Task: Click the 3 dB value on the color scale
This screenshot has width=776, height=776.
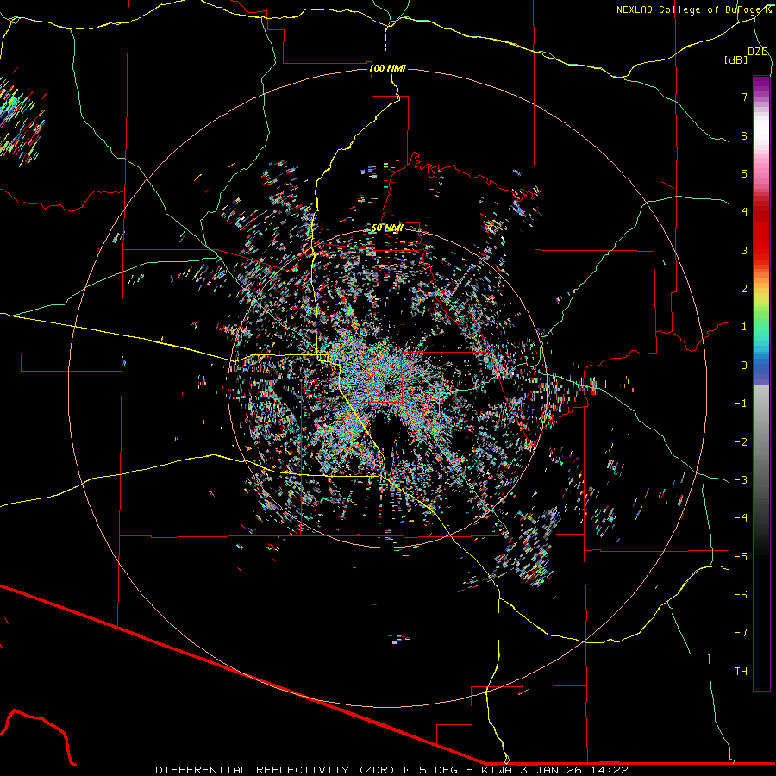Action: (744, 250)
